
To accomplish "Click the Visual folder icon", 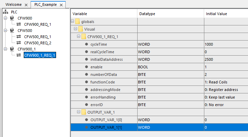I will 80,29.
